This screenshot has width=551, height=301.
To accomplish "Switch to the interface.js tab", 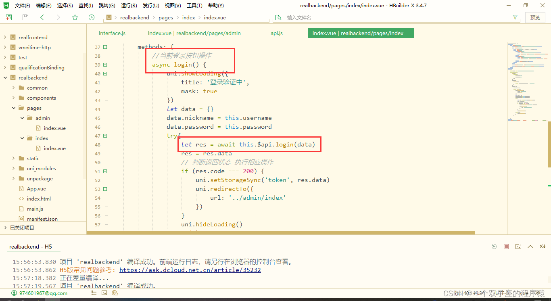I will click(x=112, y=33).
